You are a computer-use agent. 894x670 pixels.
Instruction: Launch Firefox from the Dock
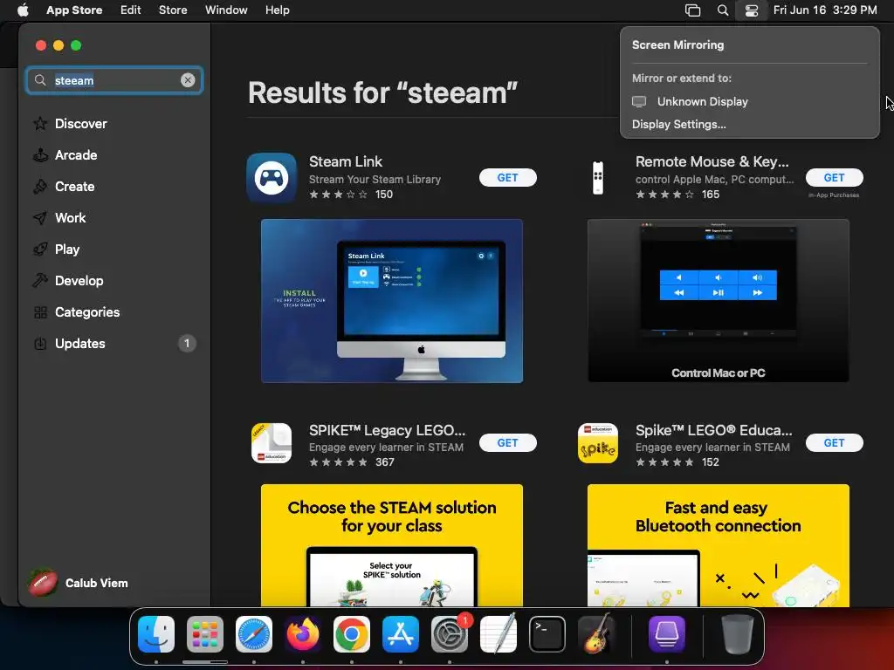(x=303, y=634)
